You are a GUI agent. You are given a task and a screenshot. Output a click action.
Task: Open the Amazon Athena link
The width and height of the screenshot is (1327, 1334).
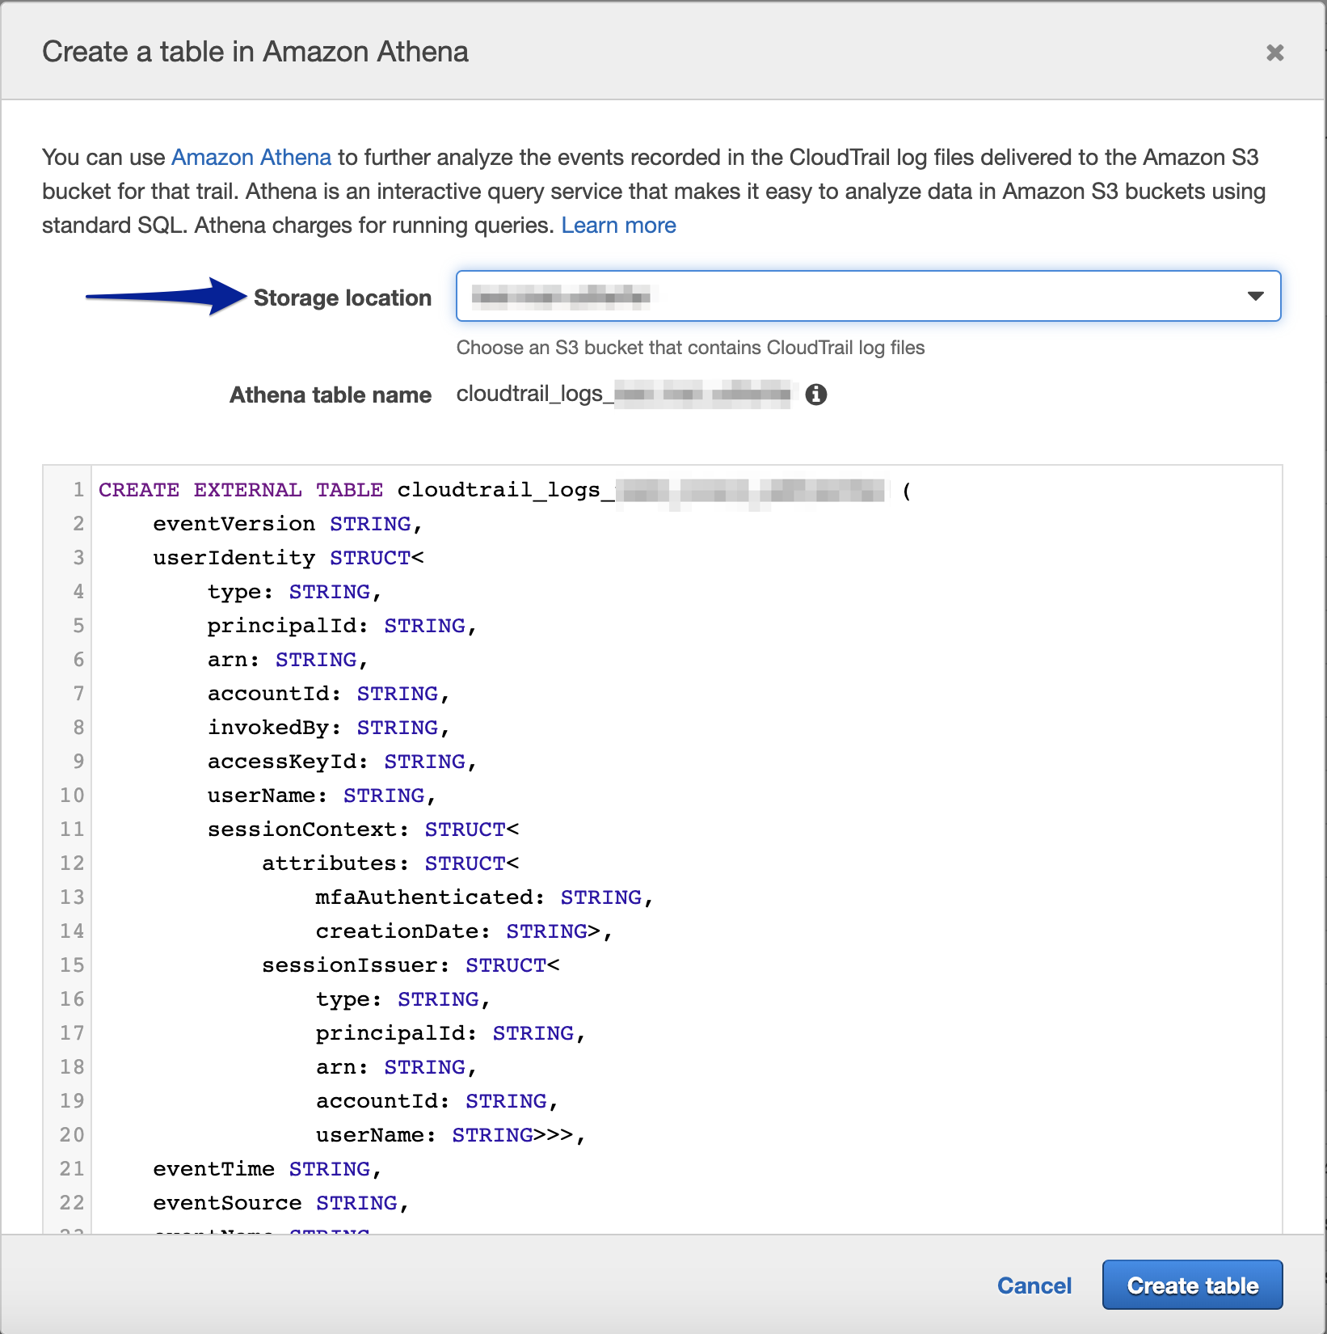coord(251,157)
